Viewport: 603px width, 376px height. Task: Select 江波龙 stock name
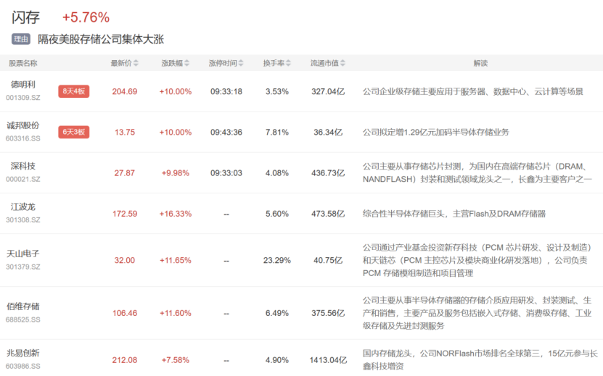pos(23,206)
